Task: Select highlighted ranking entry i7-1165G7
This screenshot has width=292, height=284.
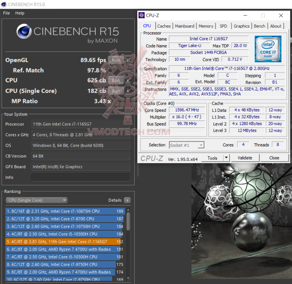Action: click(65, 242)
